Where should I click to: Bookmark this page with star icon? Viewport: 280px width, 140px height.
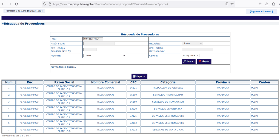point(232,4)
